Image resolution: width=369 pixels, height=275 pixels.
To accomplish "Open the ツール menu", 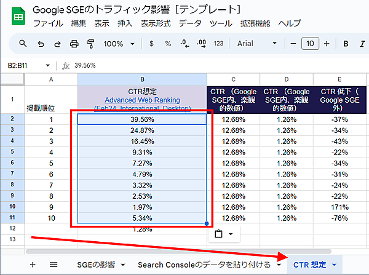I will click(221, 23).
